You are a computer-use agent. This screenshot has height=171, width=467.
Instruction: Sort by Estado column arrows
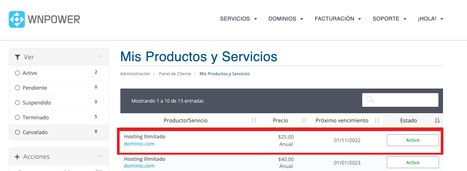pyautogui.click(x=437, y=120)
